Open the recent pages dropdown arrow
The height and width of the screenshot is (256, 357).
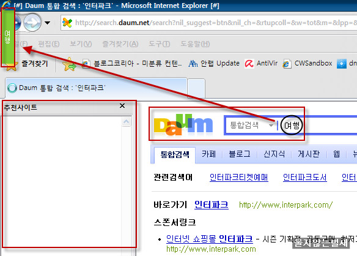47,23
